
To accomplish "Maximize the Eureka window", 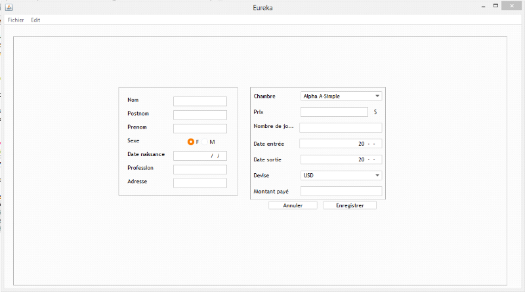I will pyautogui.click(x=496, y=6).
